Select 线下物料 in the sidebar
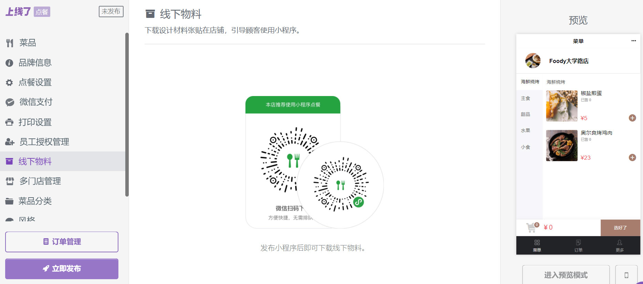 tap(35, 161)
